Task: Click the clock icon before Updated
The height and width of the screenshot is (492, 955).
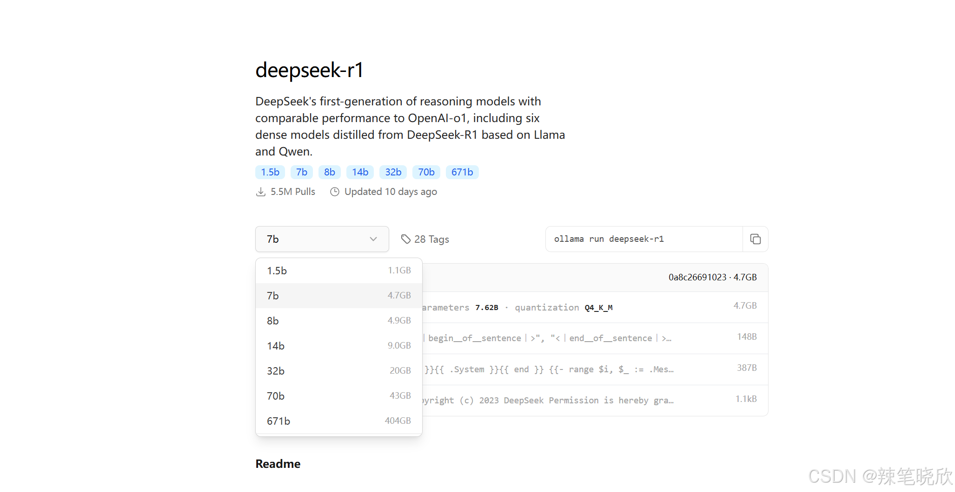Action: [335, 192]
